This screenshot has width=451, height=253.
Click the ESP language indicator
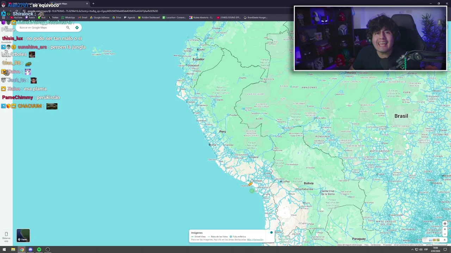[426, 249]
